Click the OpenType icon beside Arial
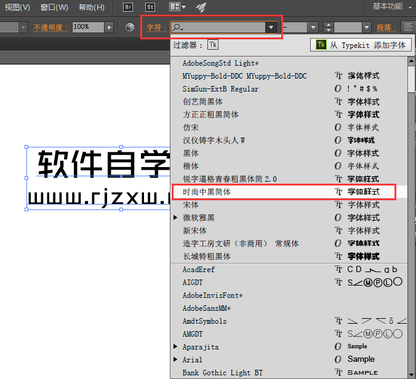416x379 pixels. (338, 359)
